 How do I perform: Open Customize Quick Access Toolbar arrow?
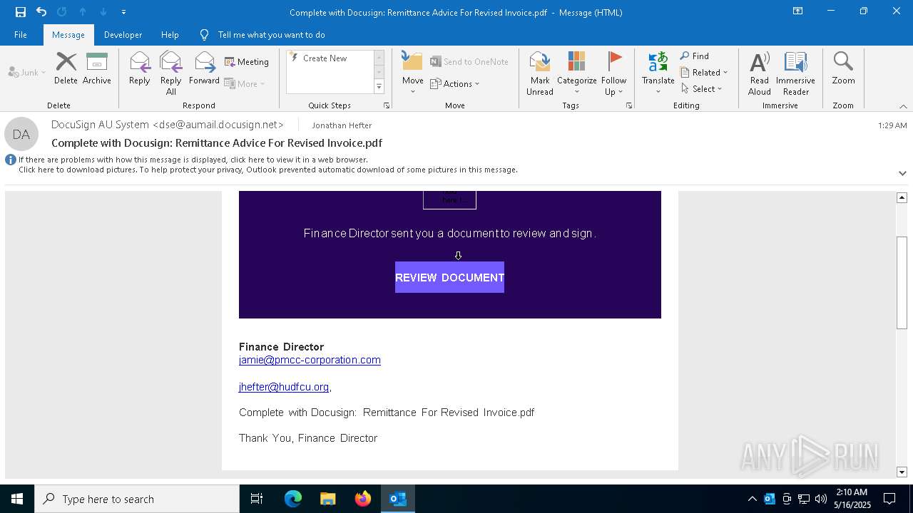[x=123, y=12]
